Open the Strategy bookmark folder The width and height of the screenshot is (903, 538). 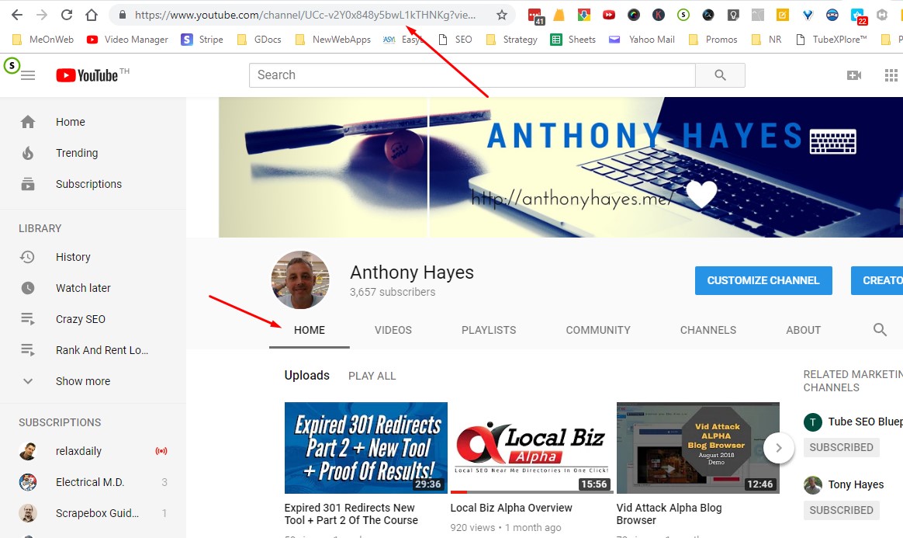512,39
